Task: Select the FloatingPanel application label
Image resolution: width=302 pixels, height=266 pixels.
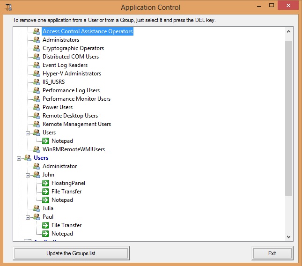Action: click(x=68, y=183)
